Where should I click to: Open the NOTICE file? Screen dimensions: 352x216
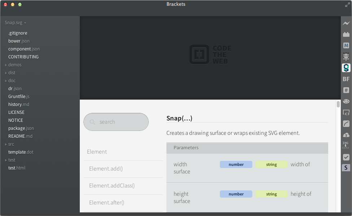(16, 120)
